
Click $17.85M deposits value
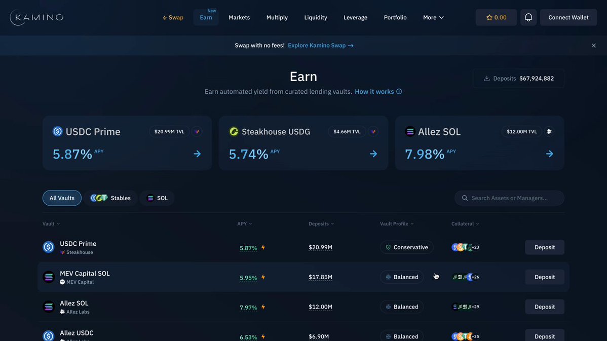tap(320, 277)
